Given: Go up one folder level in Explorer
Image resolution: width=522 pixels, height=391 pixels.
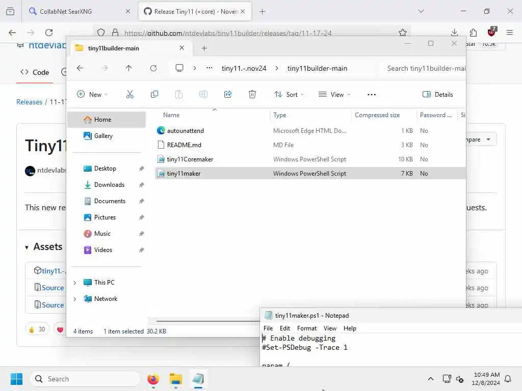Looking at the screenshot, I should pos(129,68).
